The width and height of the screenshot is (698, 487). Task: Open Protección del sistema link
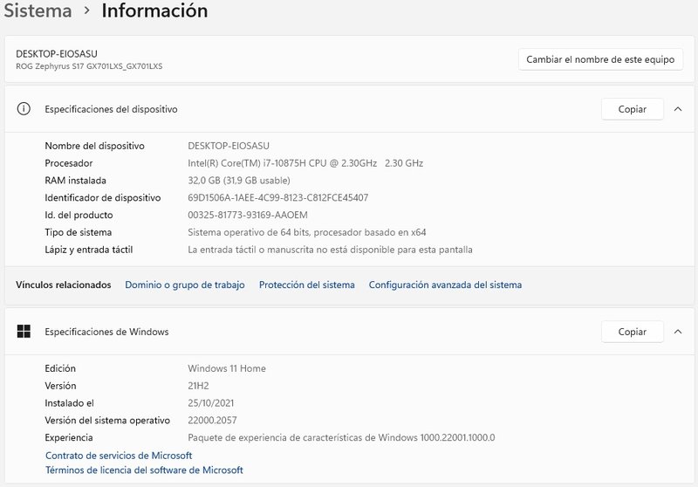click(307, 285)
